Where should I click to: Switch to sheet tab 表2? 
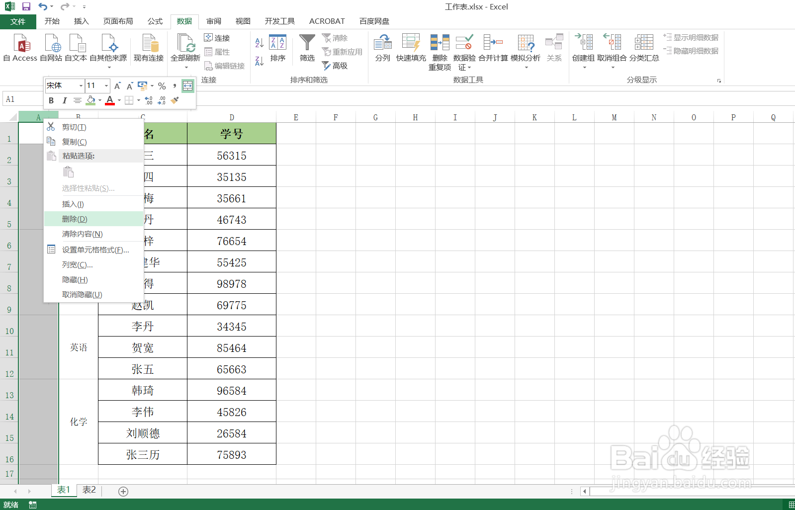[x=89, y=490]
